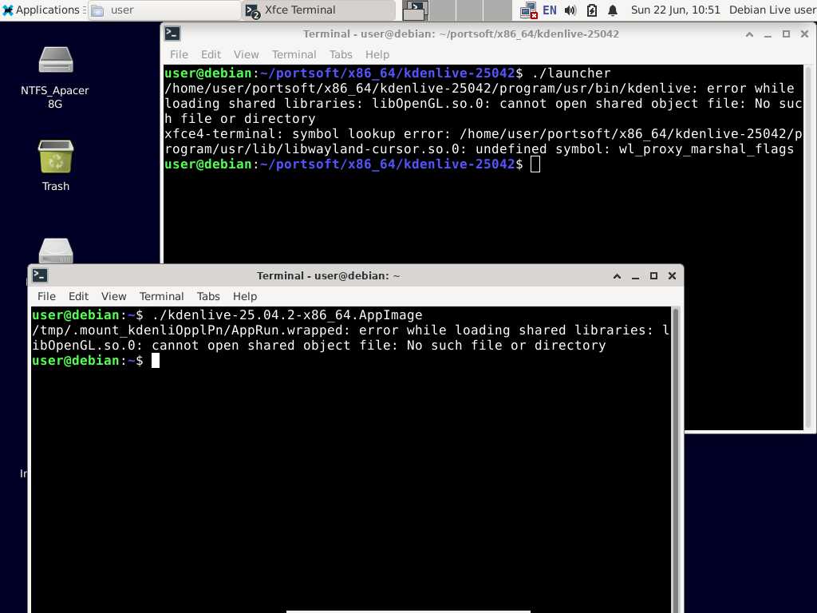Open Terminal menu in the kdenlive-25042 terminal
Screen dimensions: 817x613
pos(294,54)
